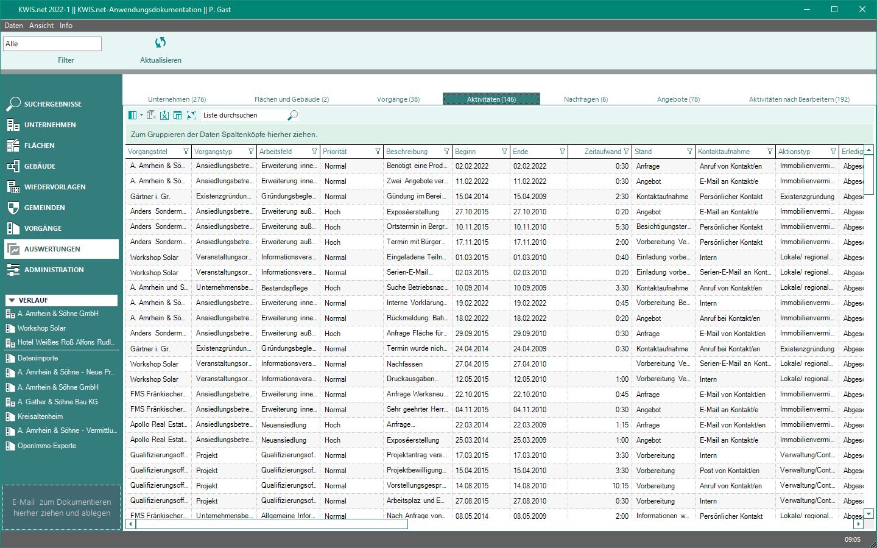
Task: Click the table layout toolbar icon
Action: (178, 115)
